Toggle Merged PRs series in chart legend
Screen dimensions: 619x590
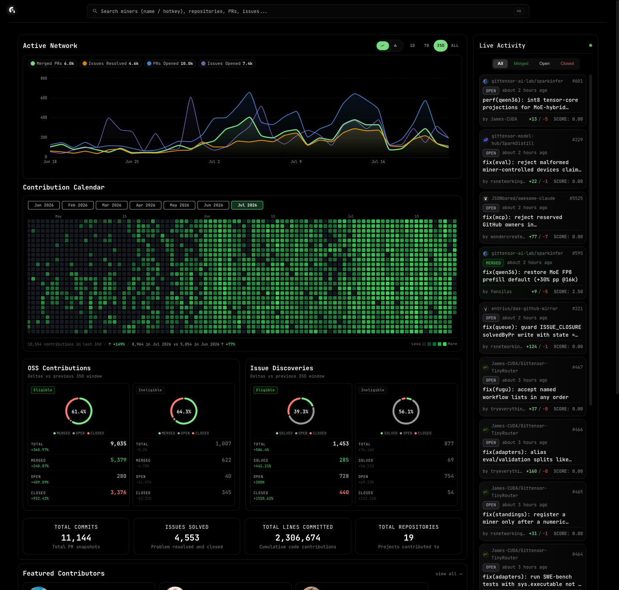pyautogui.click(x=52, y=63)
